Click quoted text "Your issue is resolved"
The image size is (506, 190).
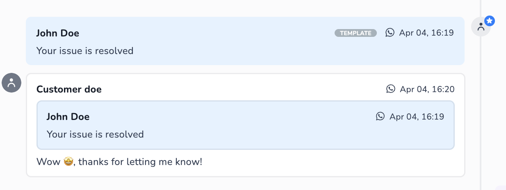point(95,134)
